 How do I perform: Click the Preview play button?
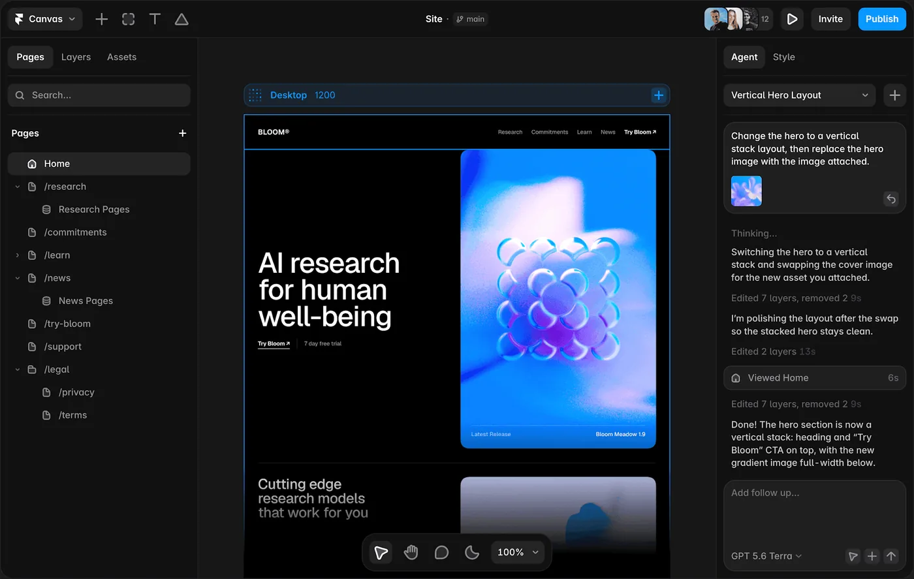pyautogui.click(x=792, y=19)
